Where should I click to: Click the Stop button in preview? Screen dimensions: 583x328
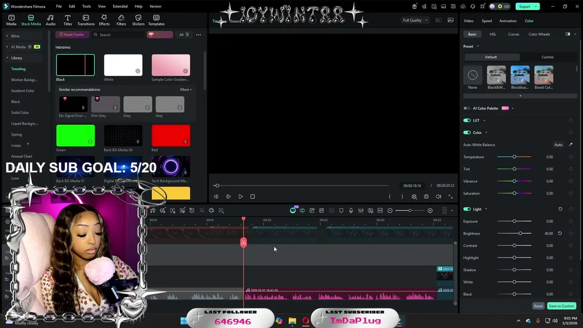click(252, 196)
